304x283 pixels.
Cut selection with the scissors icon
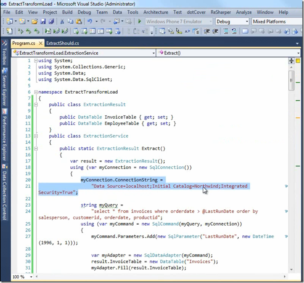pos(62,21)
